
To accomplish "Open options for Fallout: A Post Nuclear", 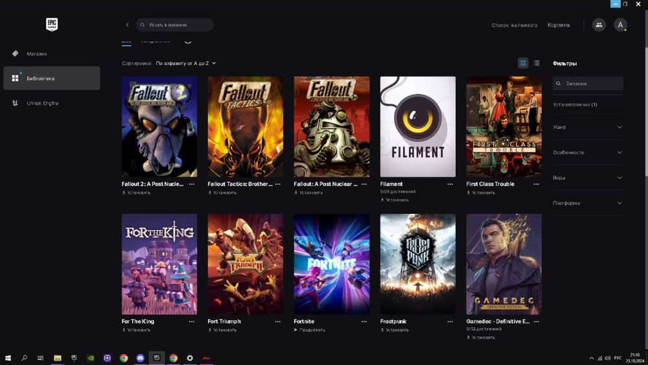I will pos(364,184).
